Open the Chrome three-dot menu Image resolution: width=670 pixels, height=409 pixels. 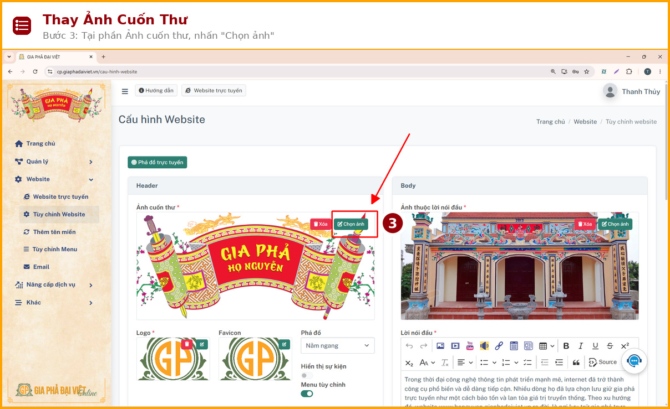click(660, 71)
